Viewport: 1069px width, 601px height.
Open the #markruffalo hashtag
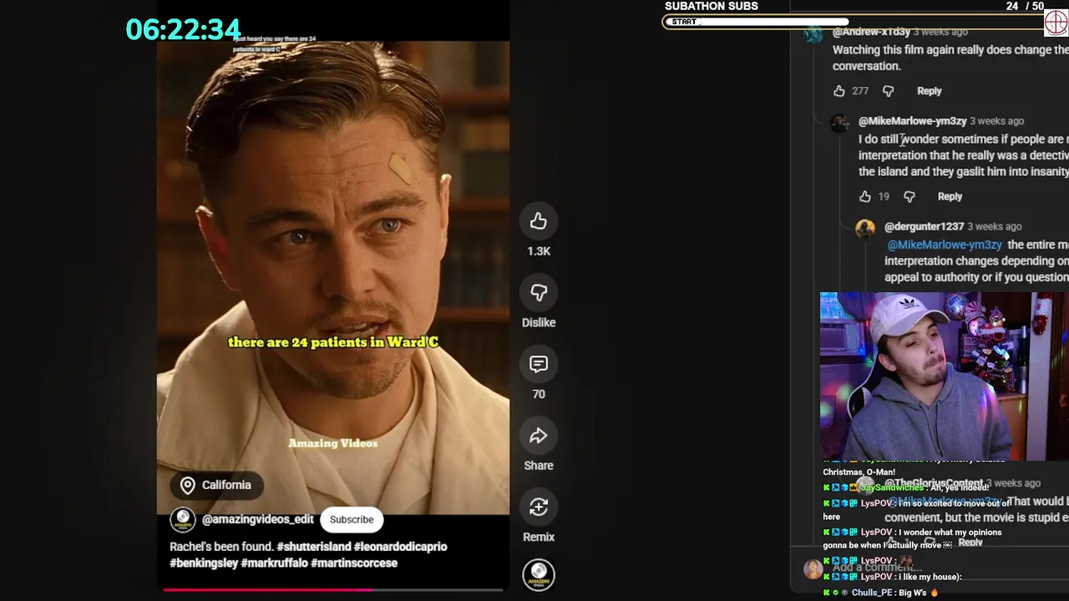(274, 563)
